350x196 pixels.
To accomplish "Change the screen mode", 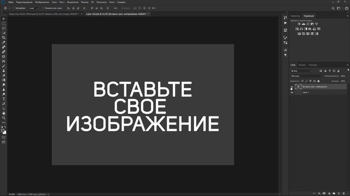I will tap(4, 142).
